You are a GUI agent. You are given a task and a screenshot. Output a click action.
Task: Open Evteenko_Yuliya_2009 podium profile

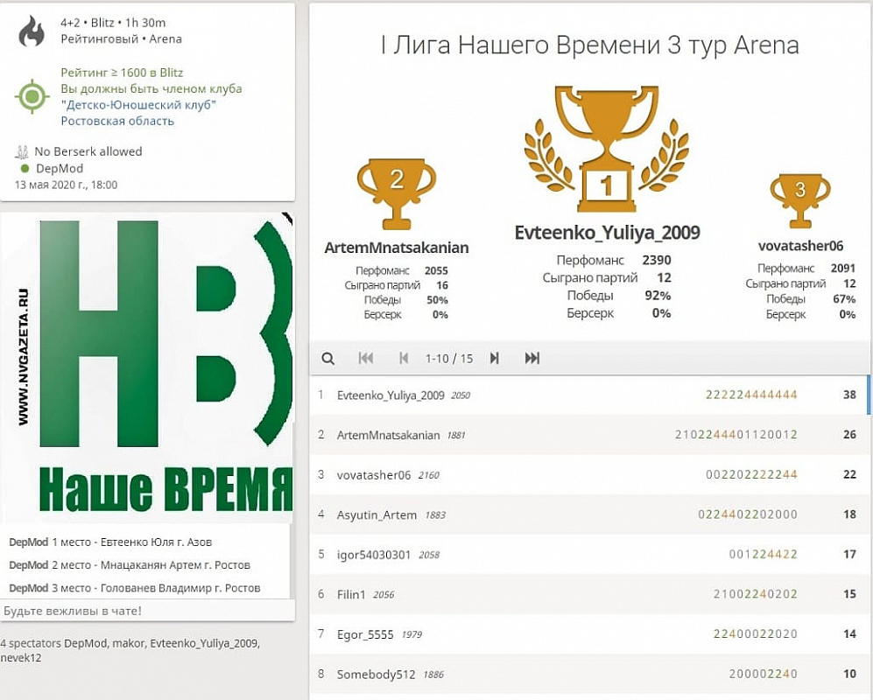coord(607,233)
